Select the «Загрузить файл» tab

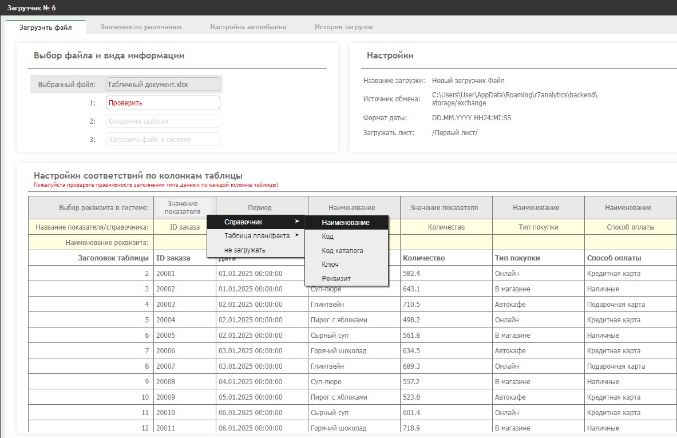pyautogui.click(x=46, y=27)
